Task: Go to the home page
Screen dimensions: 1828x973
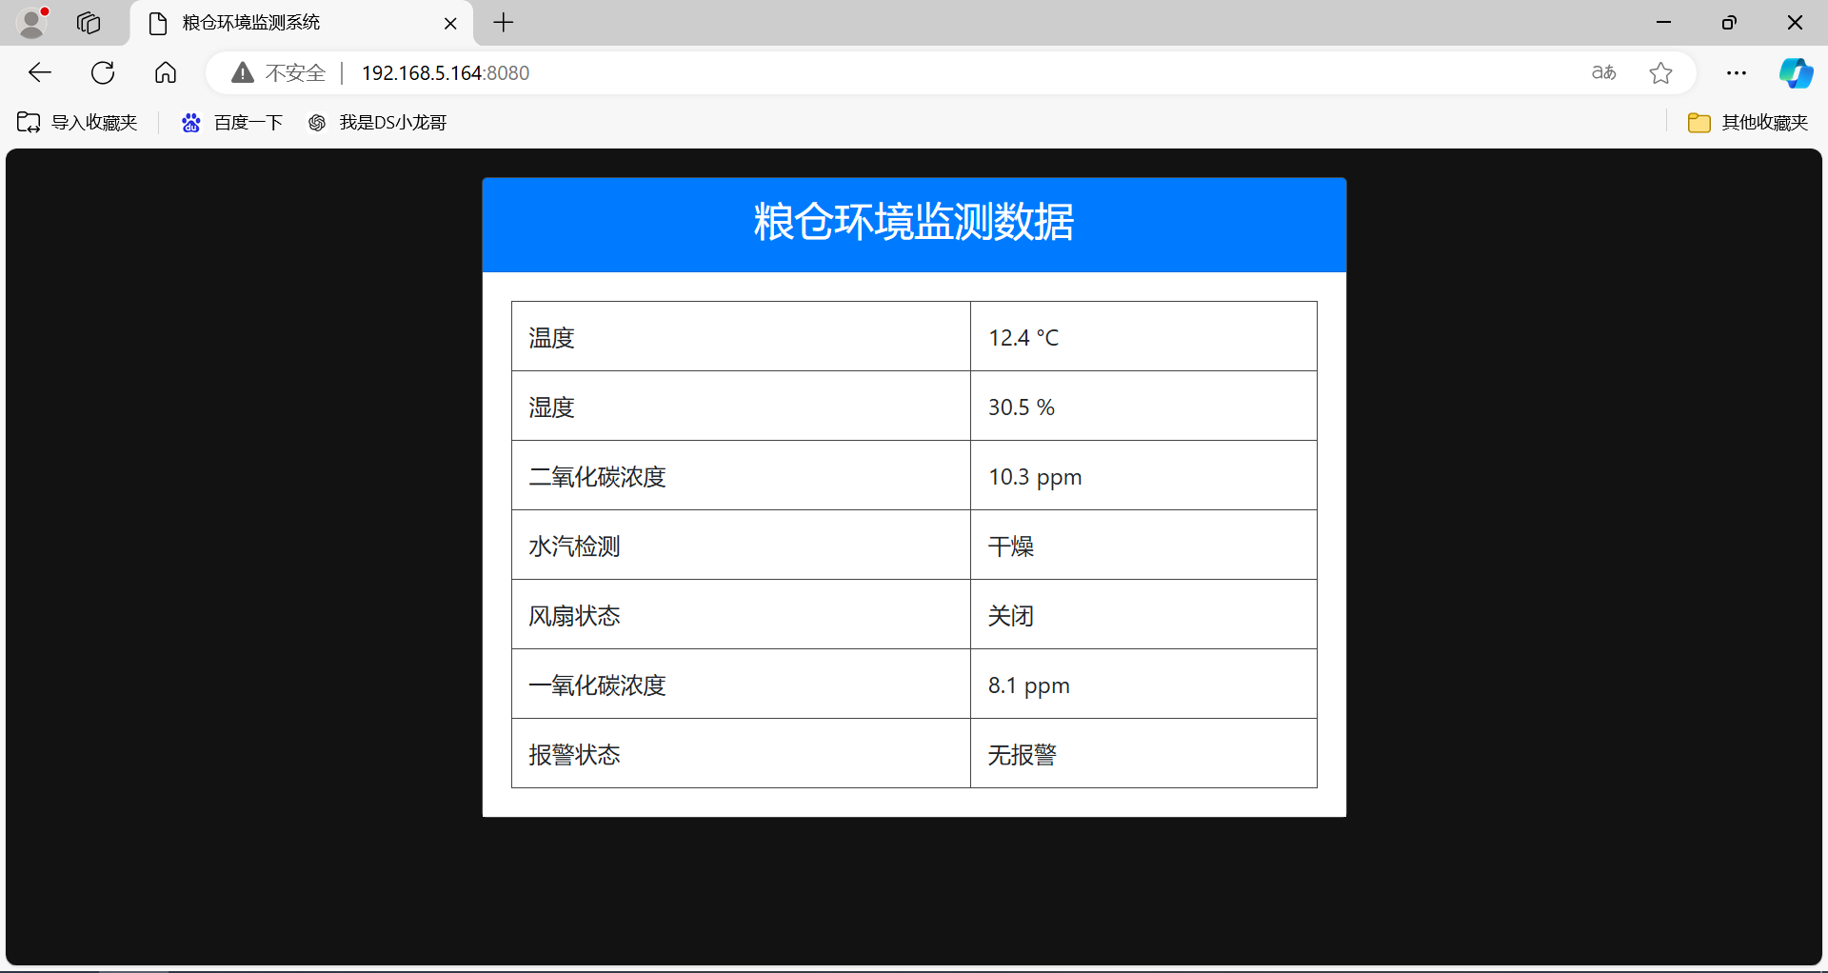Action: (x=166, y=72)
